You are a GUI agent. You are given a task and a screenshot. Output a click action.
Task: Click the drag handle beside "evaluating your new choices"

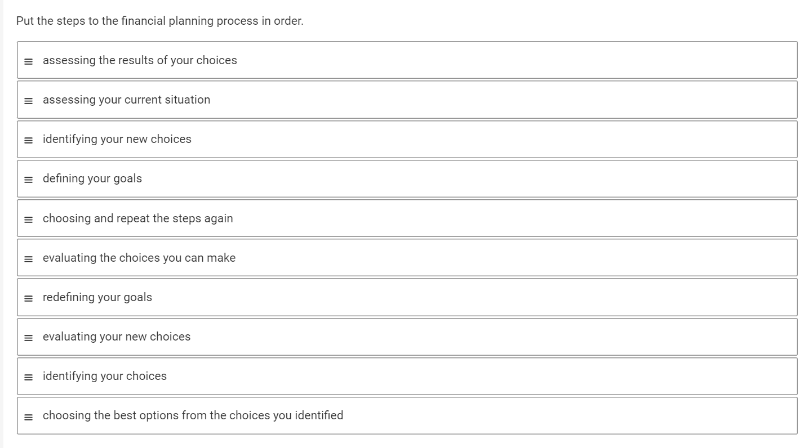click(x=28, y=337)
